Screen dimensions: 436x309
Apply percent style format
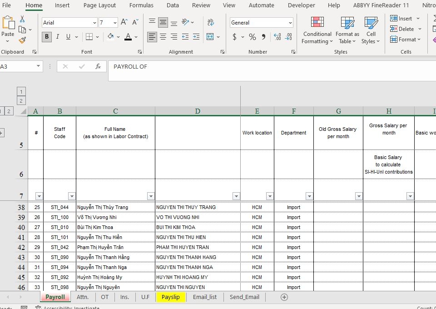(x=253, y=37)
